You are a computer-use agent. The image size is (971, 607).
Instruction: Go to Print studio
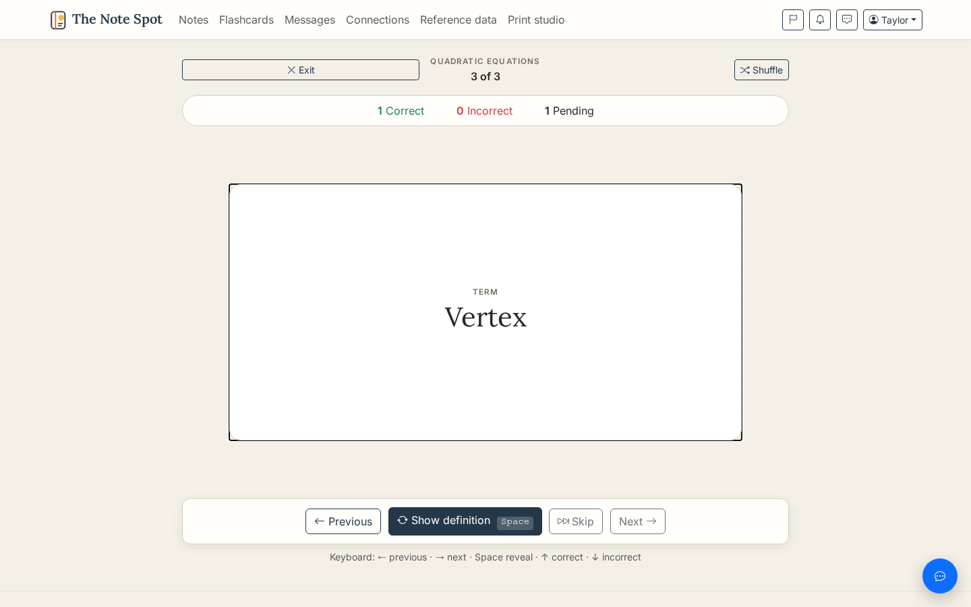536,20
